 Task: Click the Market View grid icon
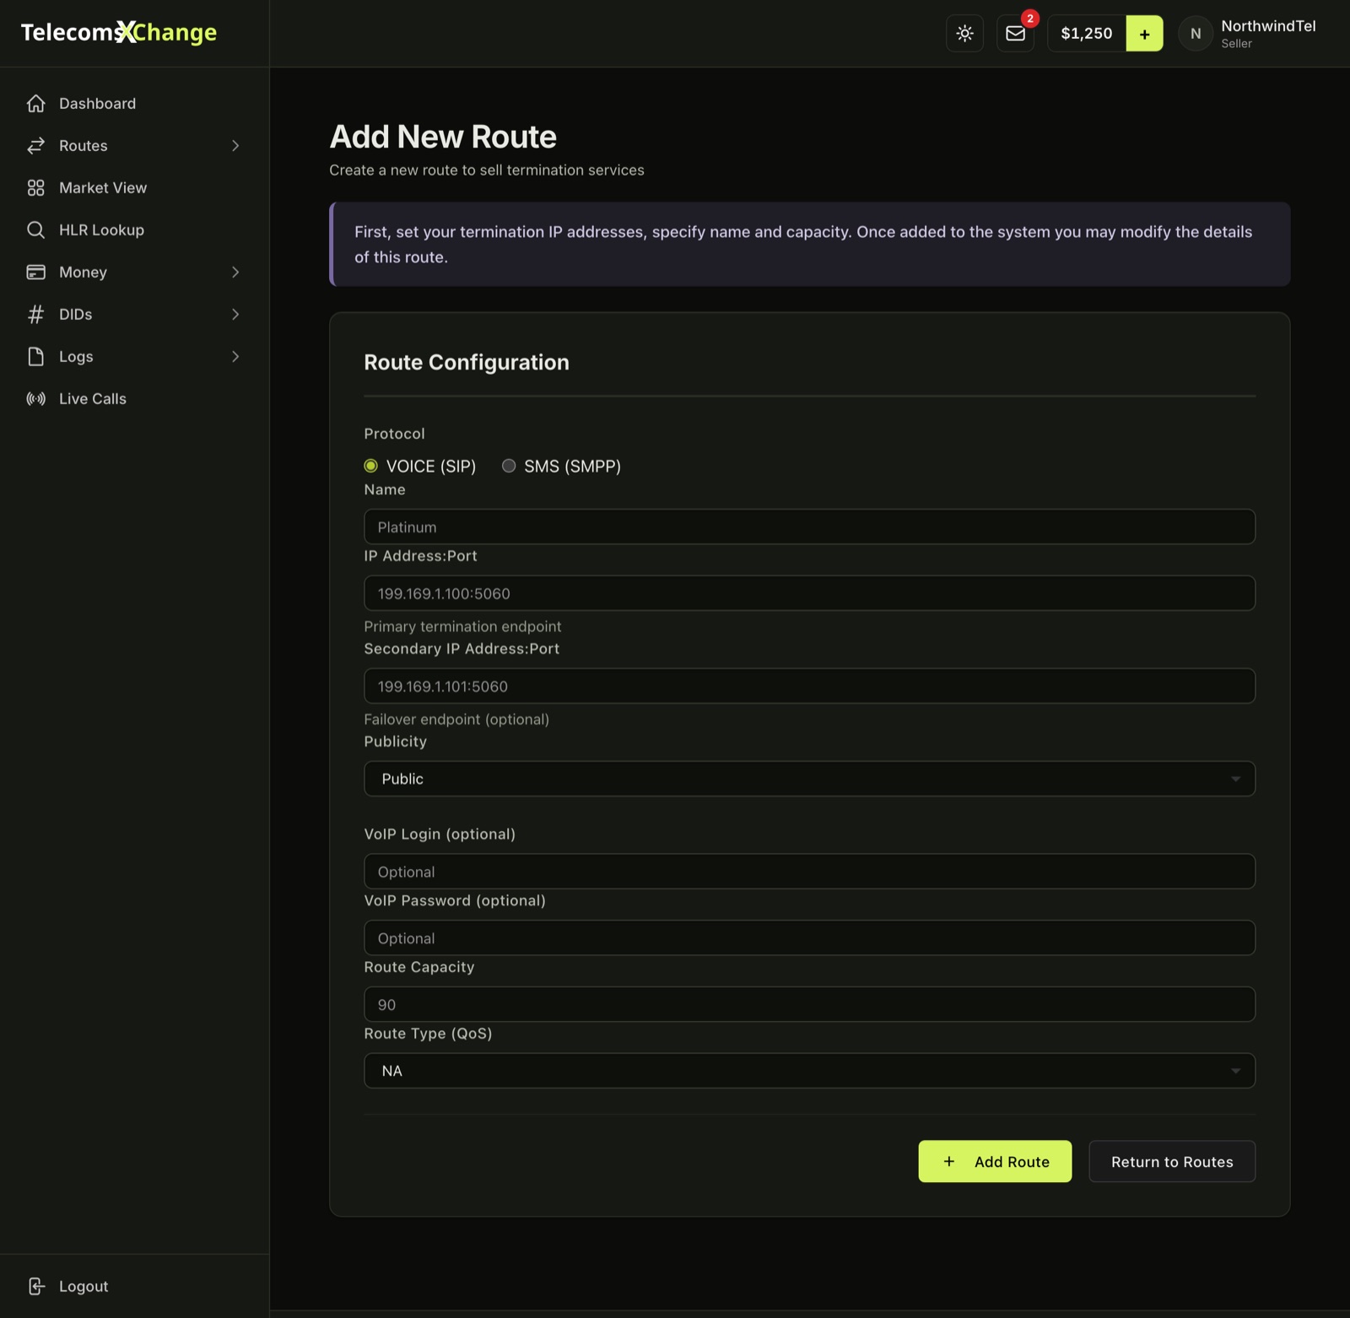[x=35, y=187]
